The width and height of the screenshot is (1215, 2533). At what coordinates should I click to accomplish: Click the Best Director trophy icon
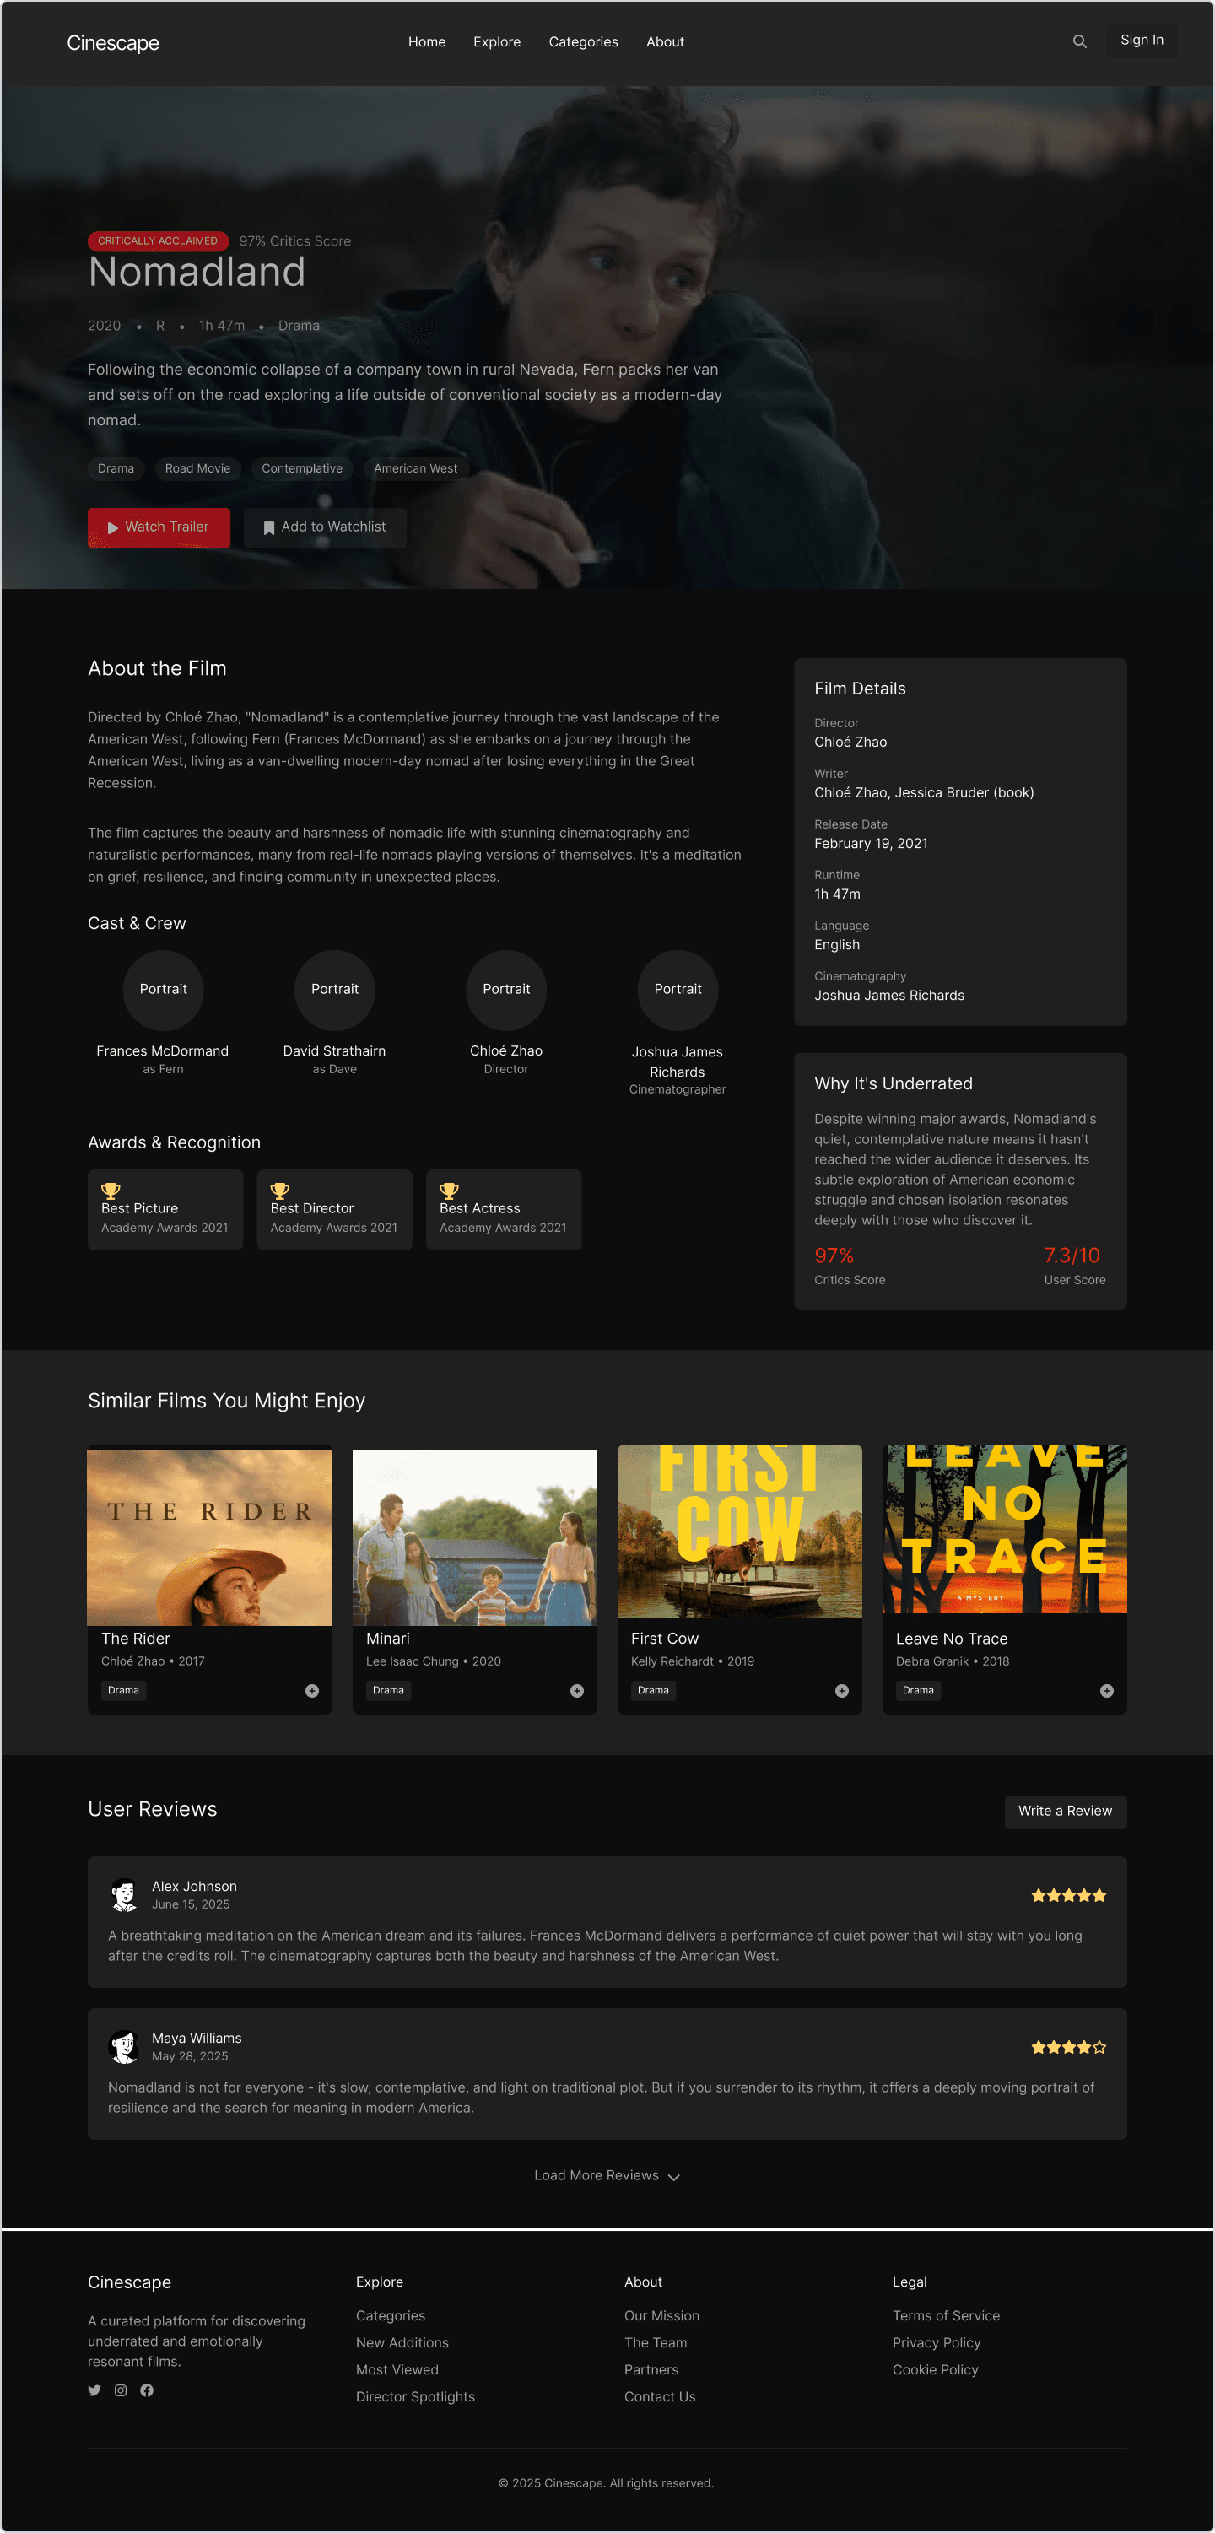pyautogui.click(x=280, y=1191)
